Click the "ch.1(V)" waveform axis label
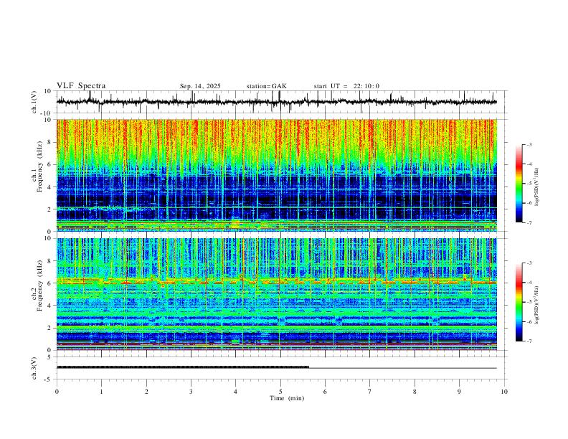 [34, 102]
